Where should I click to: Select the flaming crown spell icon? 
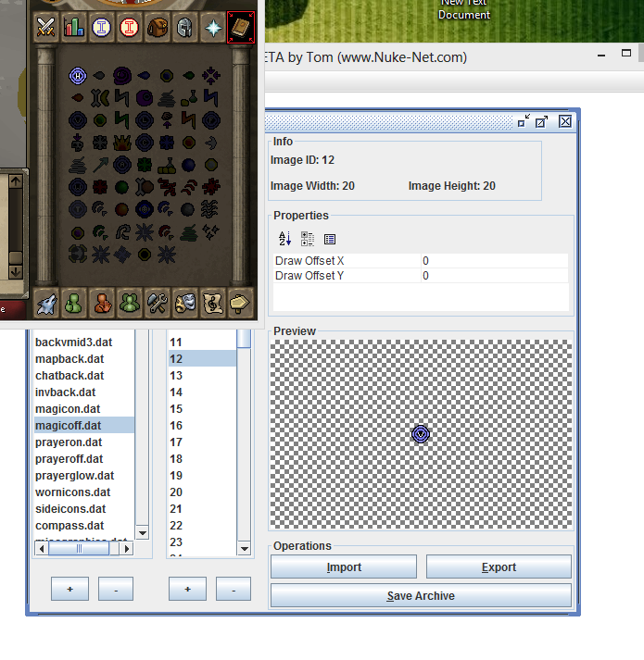click(x=122, y=143)
